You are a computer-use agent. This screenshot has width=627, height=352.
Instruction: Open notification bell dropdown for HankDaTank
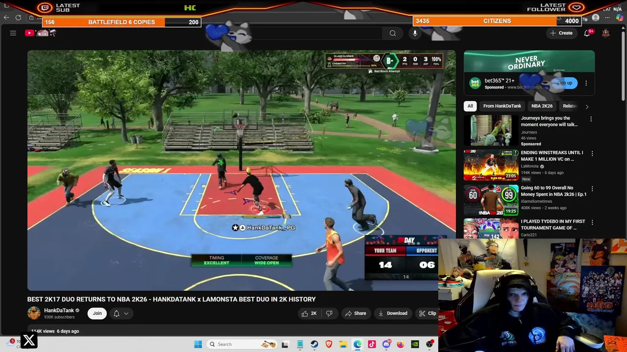[x=121, y=313]
